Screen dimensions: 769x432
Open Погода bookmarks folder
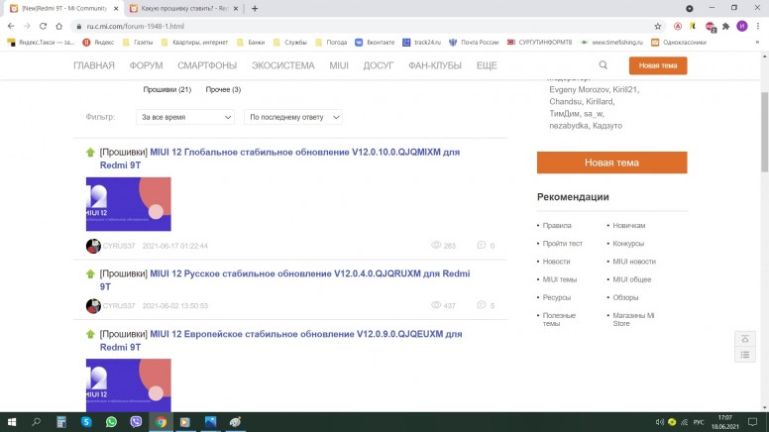pos(331,43)
